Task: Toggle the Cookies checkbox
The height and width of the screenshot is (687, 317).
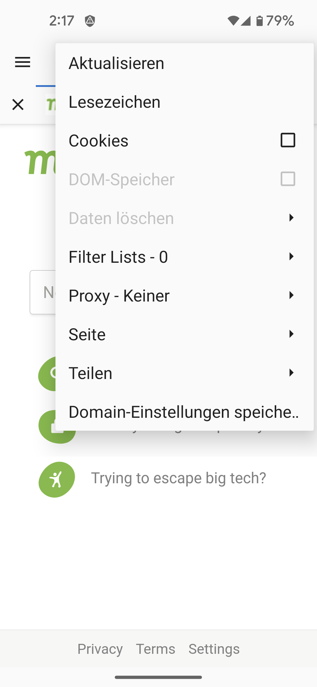Action: point(288,140)
